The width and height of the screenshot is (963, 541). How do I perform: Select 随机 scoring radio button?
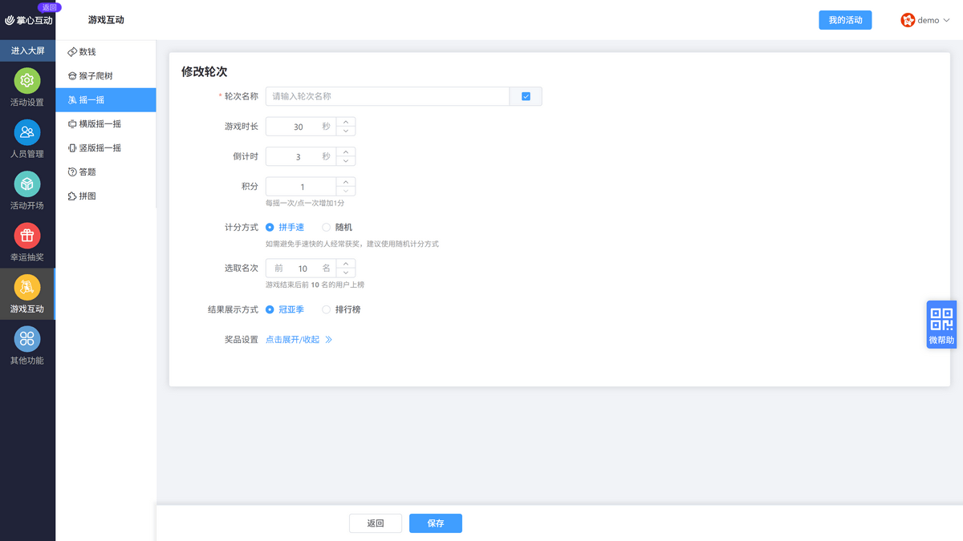click(x=326, y=228)
